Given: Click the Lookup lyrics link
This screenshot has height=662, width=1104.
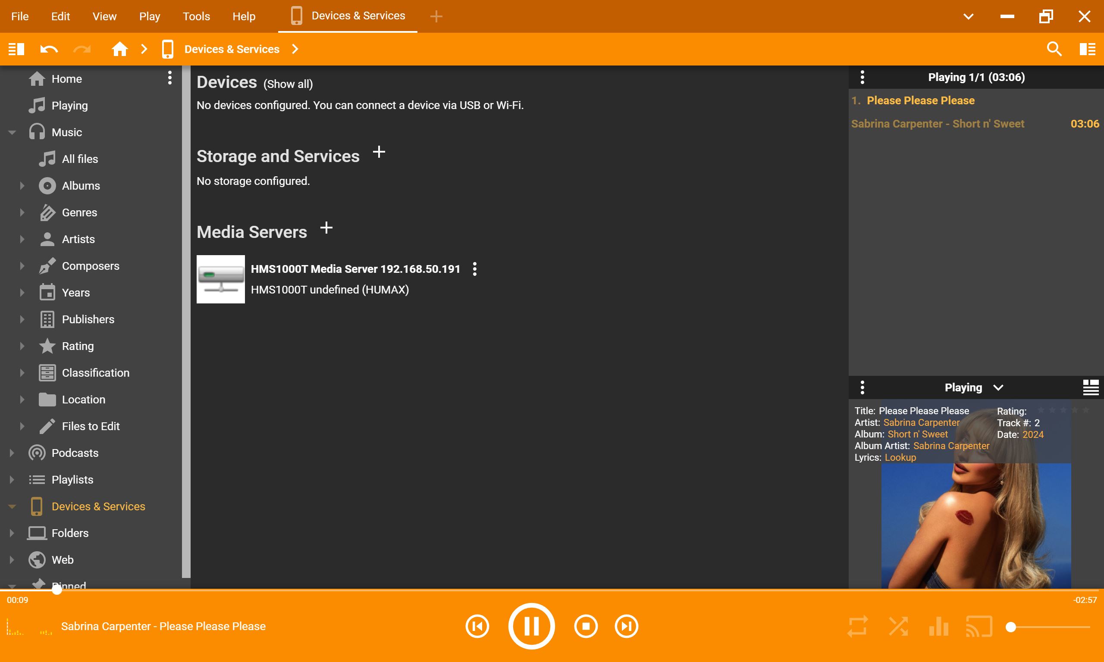Looking at the screenshot, I should (900, 457).
